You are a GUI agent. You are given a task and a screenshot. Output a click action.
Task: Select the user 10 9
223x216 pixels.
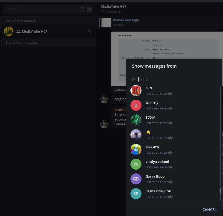[173, 91]
